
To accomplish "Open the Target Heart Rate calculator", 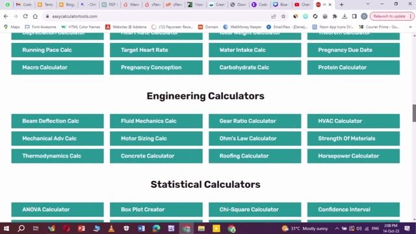I will (156, 50).
